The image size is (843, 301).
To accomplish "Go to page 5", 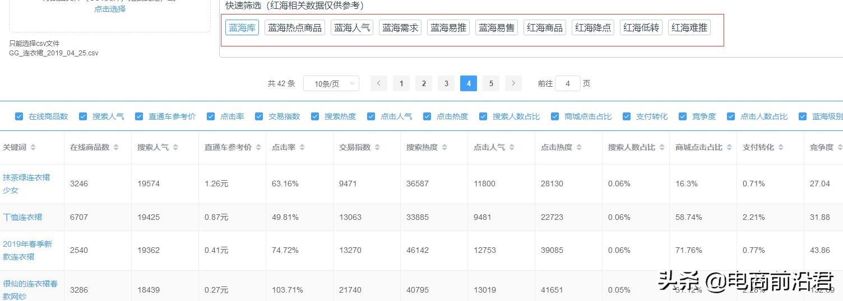I will pyautogui.click(x=491, y=83).
